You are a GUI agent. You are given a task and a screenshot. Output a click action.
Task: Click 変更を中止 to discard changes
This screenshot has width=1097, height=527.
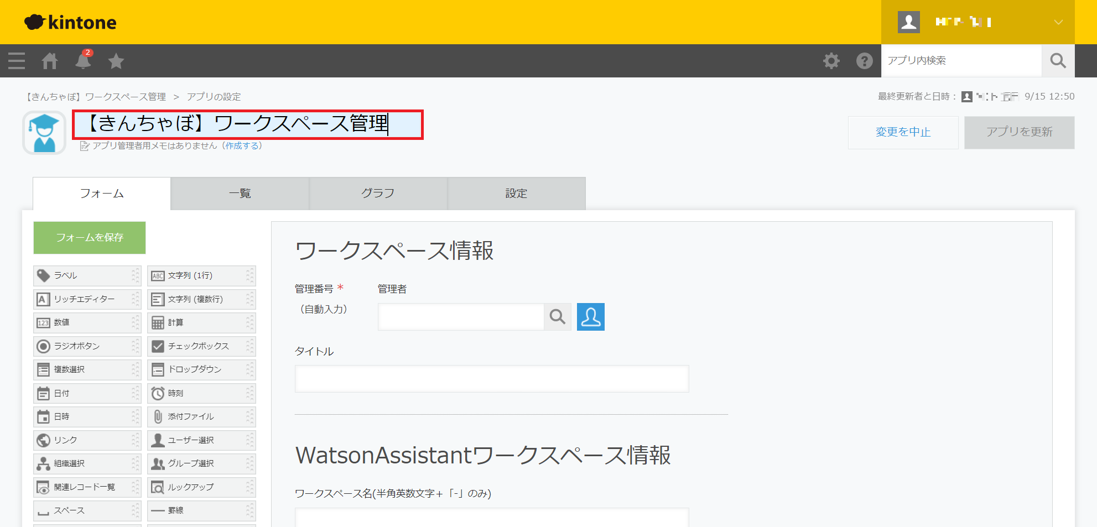point(903,132)
